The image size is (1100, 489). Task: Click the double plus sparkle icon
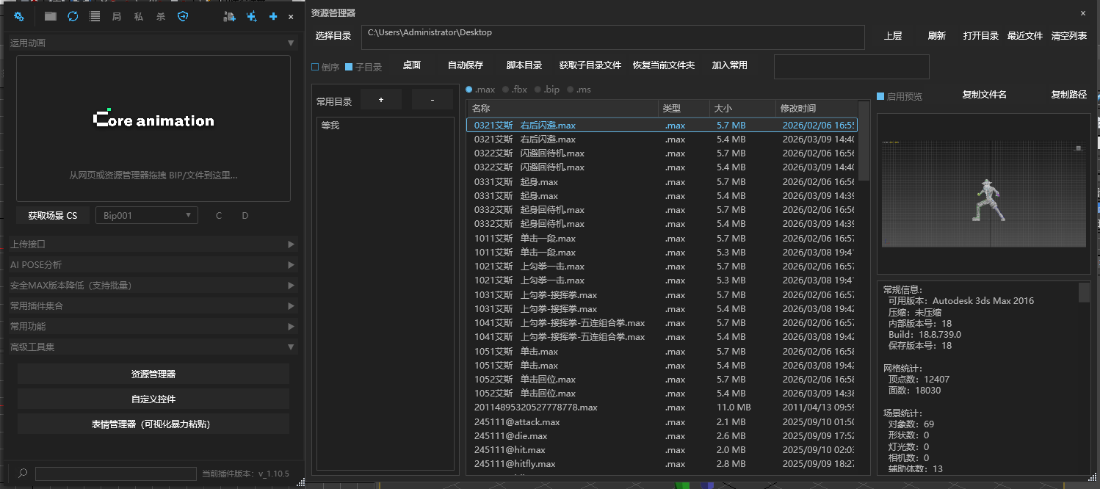(x=252, y=16)
